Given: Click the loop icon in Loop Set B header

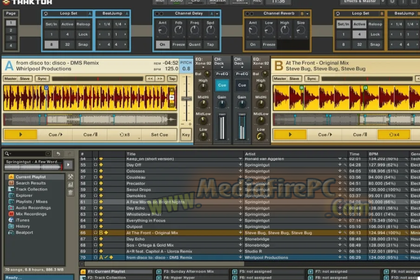Looking at the screenshot, I should 338,13.
